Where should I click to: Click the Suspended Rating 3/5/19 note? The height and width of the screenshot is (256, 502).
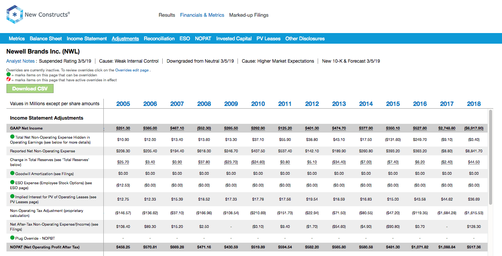tap(65, 61)
